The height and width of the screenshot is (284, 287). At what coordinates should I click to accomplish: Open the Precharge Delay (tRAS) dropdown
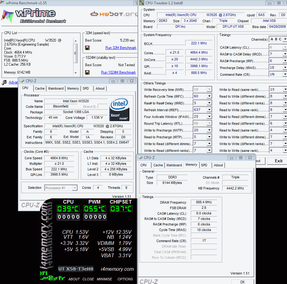click(285, 67)
